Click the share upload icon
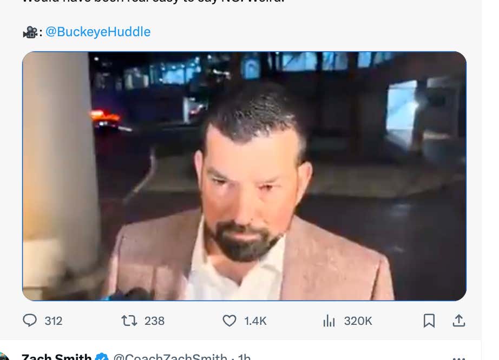 pyautogui.click(x=458, y=321)
